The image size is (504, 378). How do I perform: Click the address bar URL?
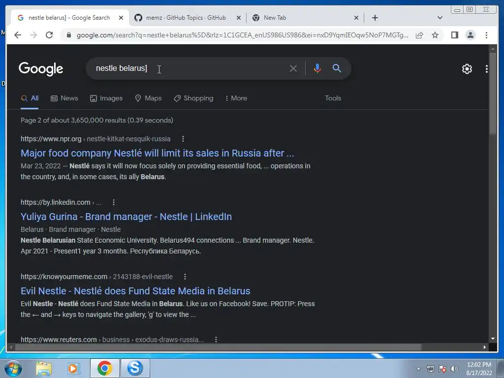click(242, 35)
